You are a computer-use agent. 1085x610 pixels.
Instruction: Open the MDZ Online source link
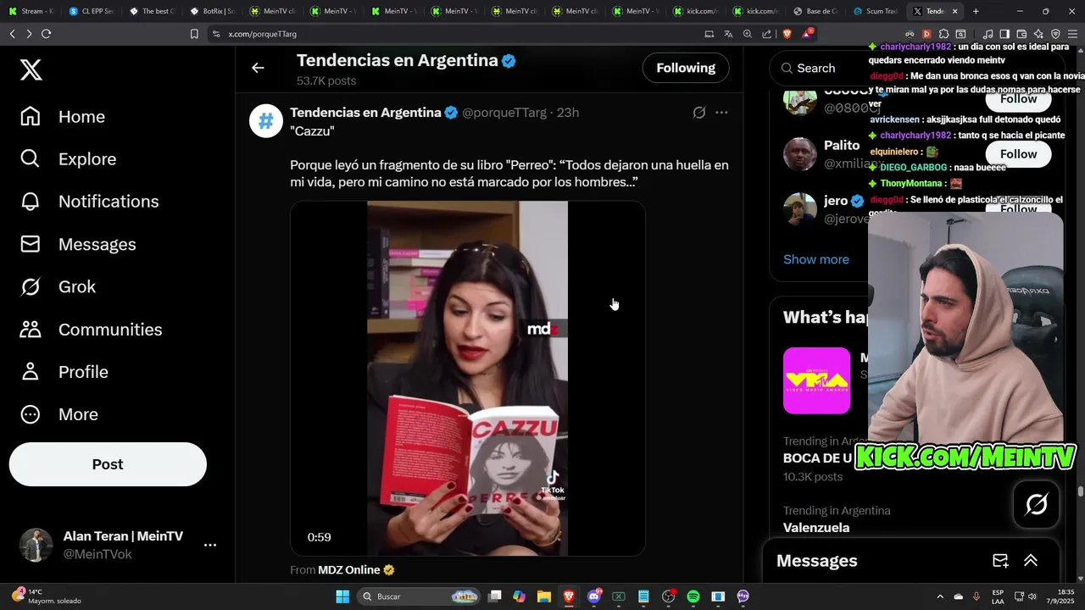356,570
